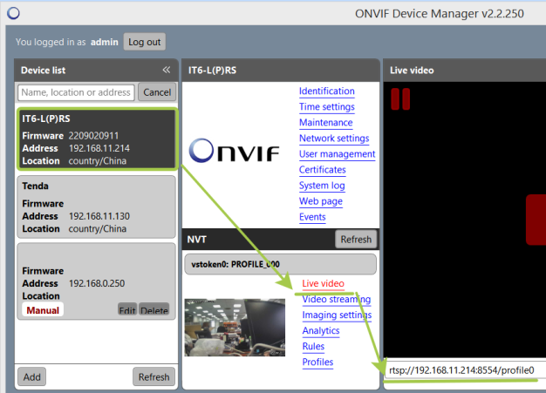Click the RTSP stream URL field
Viewport: 546px width, 393px height.
click(462, 370)
